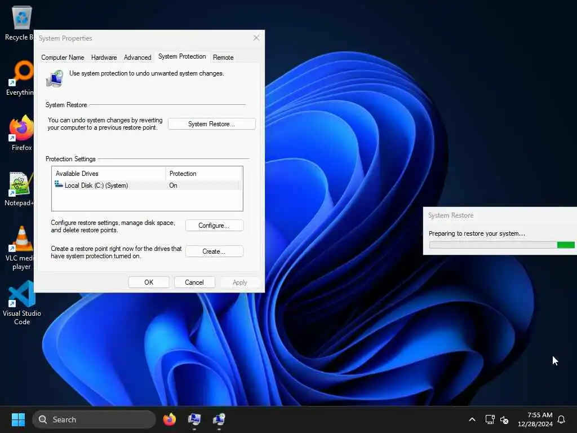577x433 pixels.
Task: Click the System Restore... button
Action: [212, 124]
